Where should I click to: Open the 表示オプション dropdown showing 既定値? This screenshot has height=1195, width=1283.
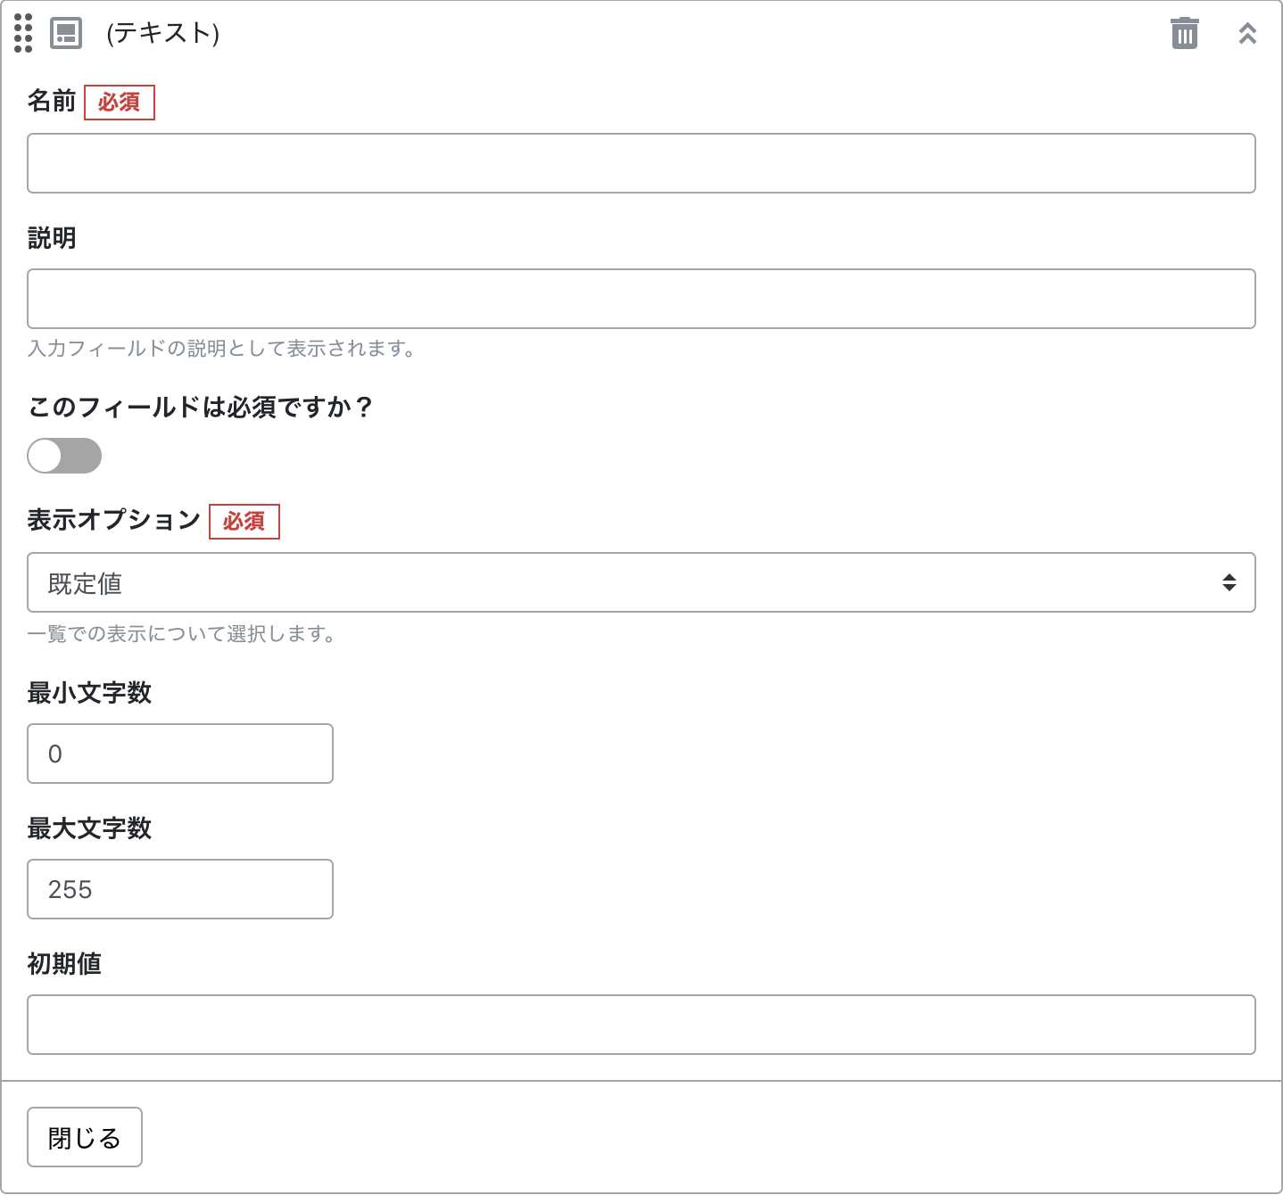625,582
